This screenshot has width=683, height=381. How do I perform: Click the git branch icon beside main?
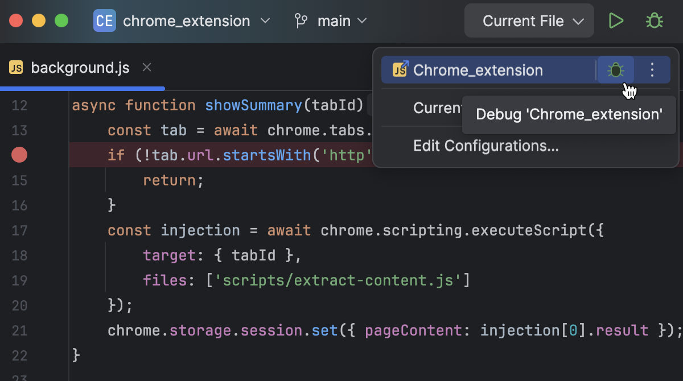point(301,20)
